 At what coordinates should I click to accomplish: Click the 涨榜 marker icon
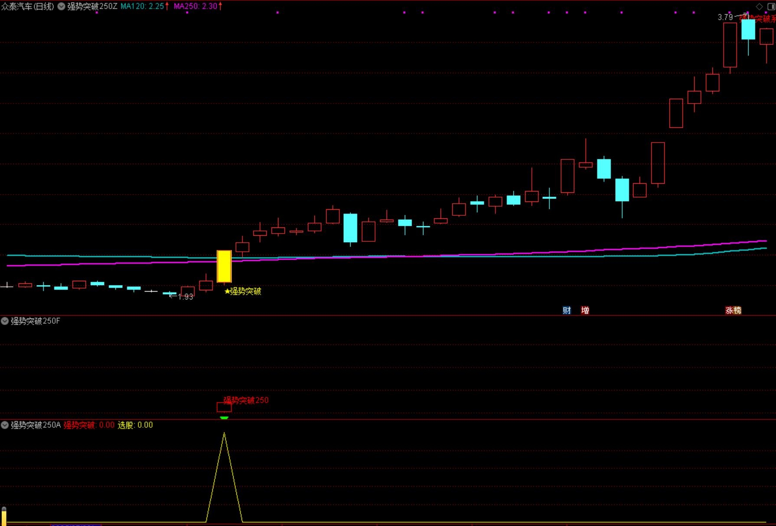[x=734, y=310]
